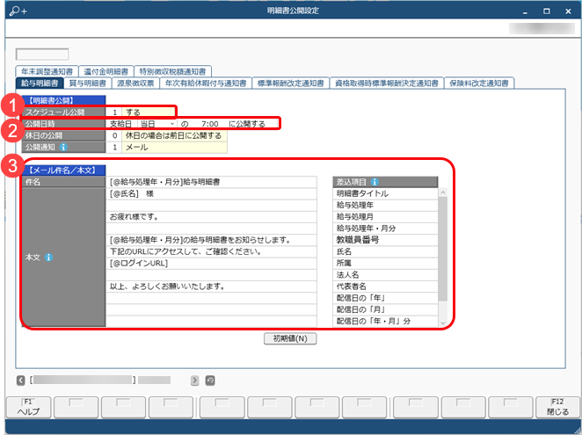The image size is (582, 435).
Task: Select 氏名 in merge item list
Action: point(385,251)
